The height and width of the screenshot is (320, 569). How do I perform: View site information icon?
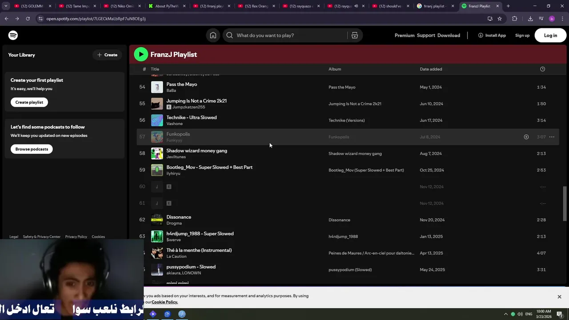[x=40, y=19]
